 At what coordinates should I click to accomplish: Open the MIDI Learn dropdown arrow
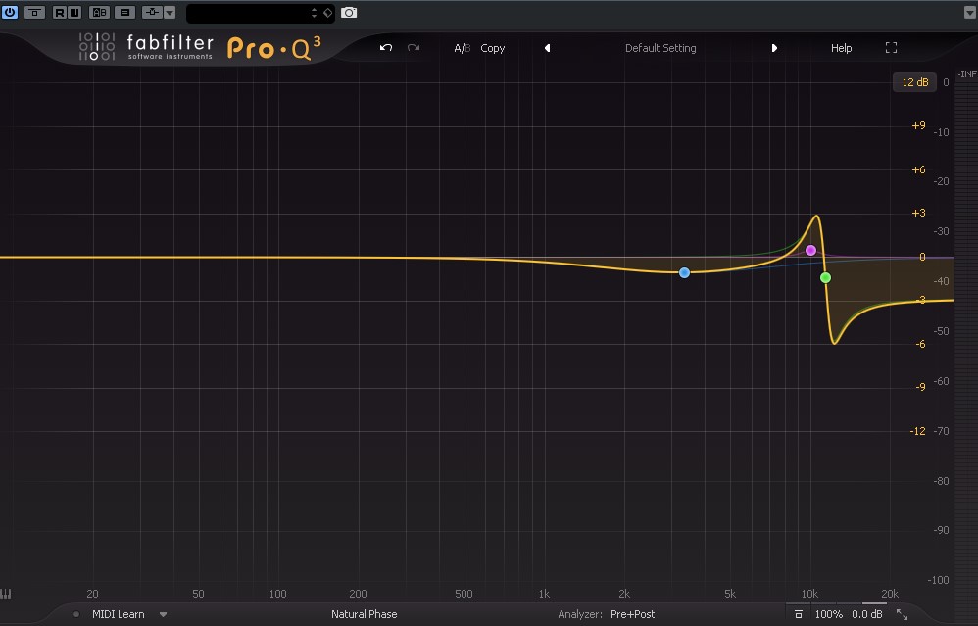coord(163,615)
